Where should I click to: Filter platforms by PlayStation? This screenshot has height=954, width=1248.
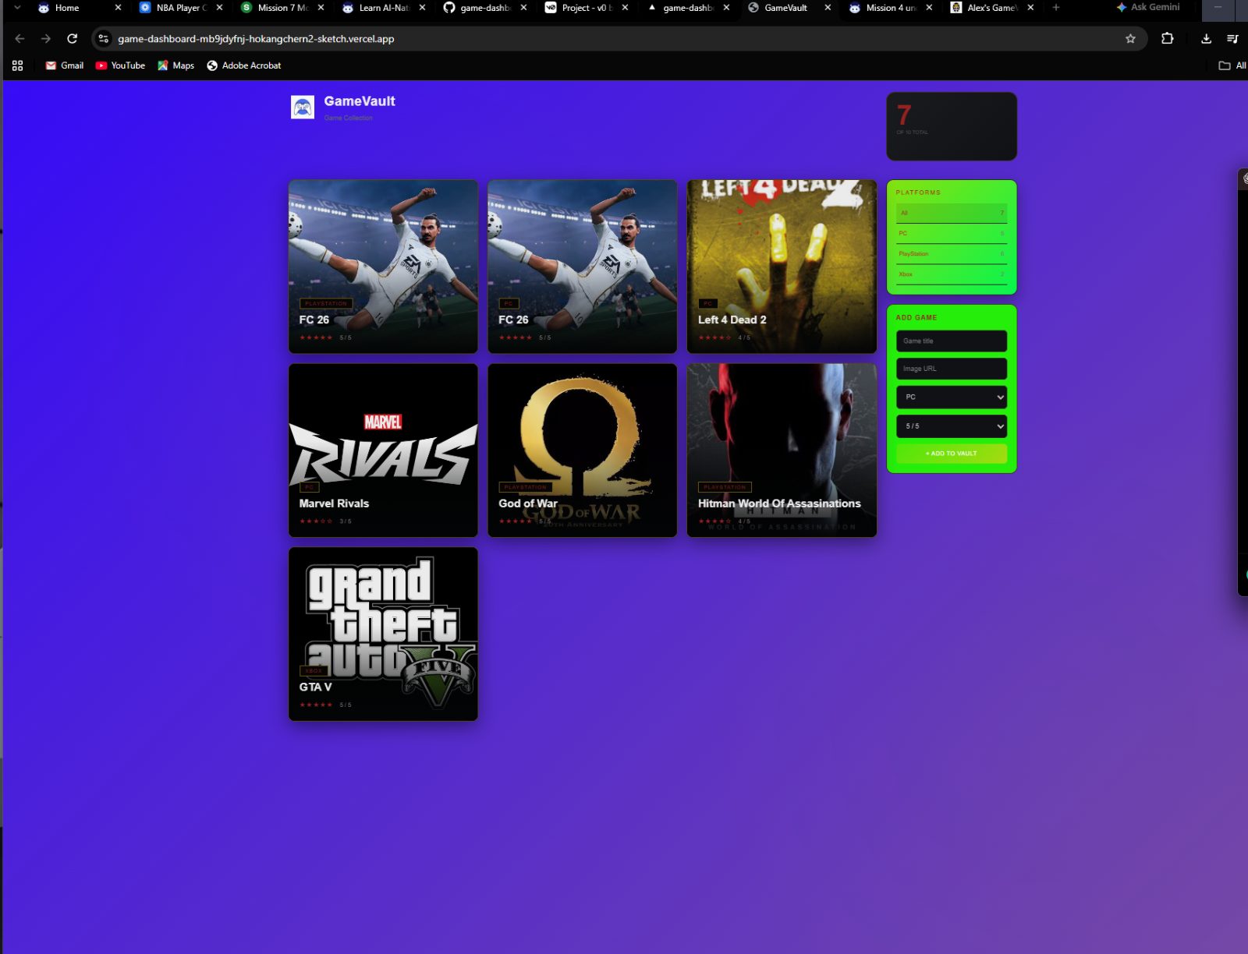click(952, 253)
